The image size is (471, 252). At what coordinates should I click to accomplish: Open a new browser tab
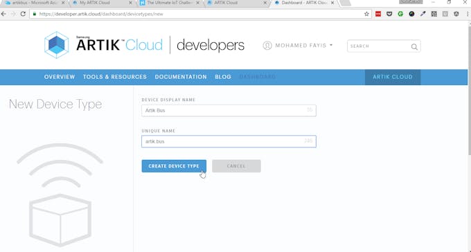click(346, 3)
